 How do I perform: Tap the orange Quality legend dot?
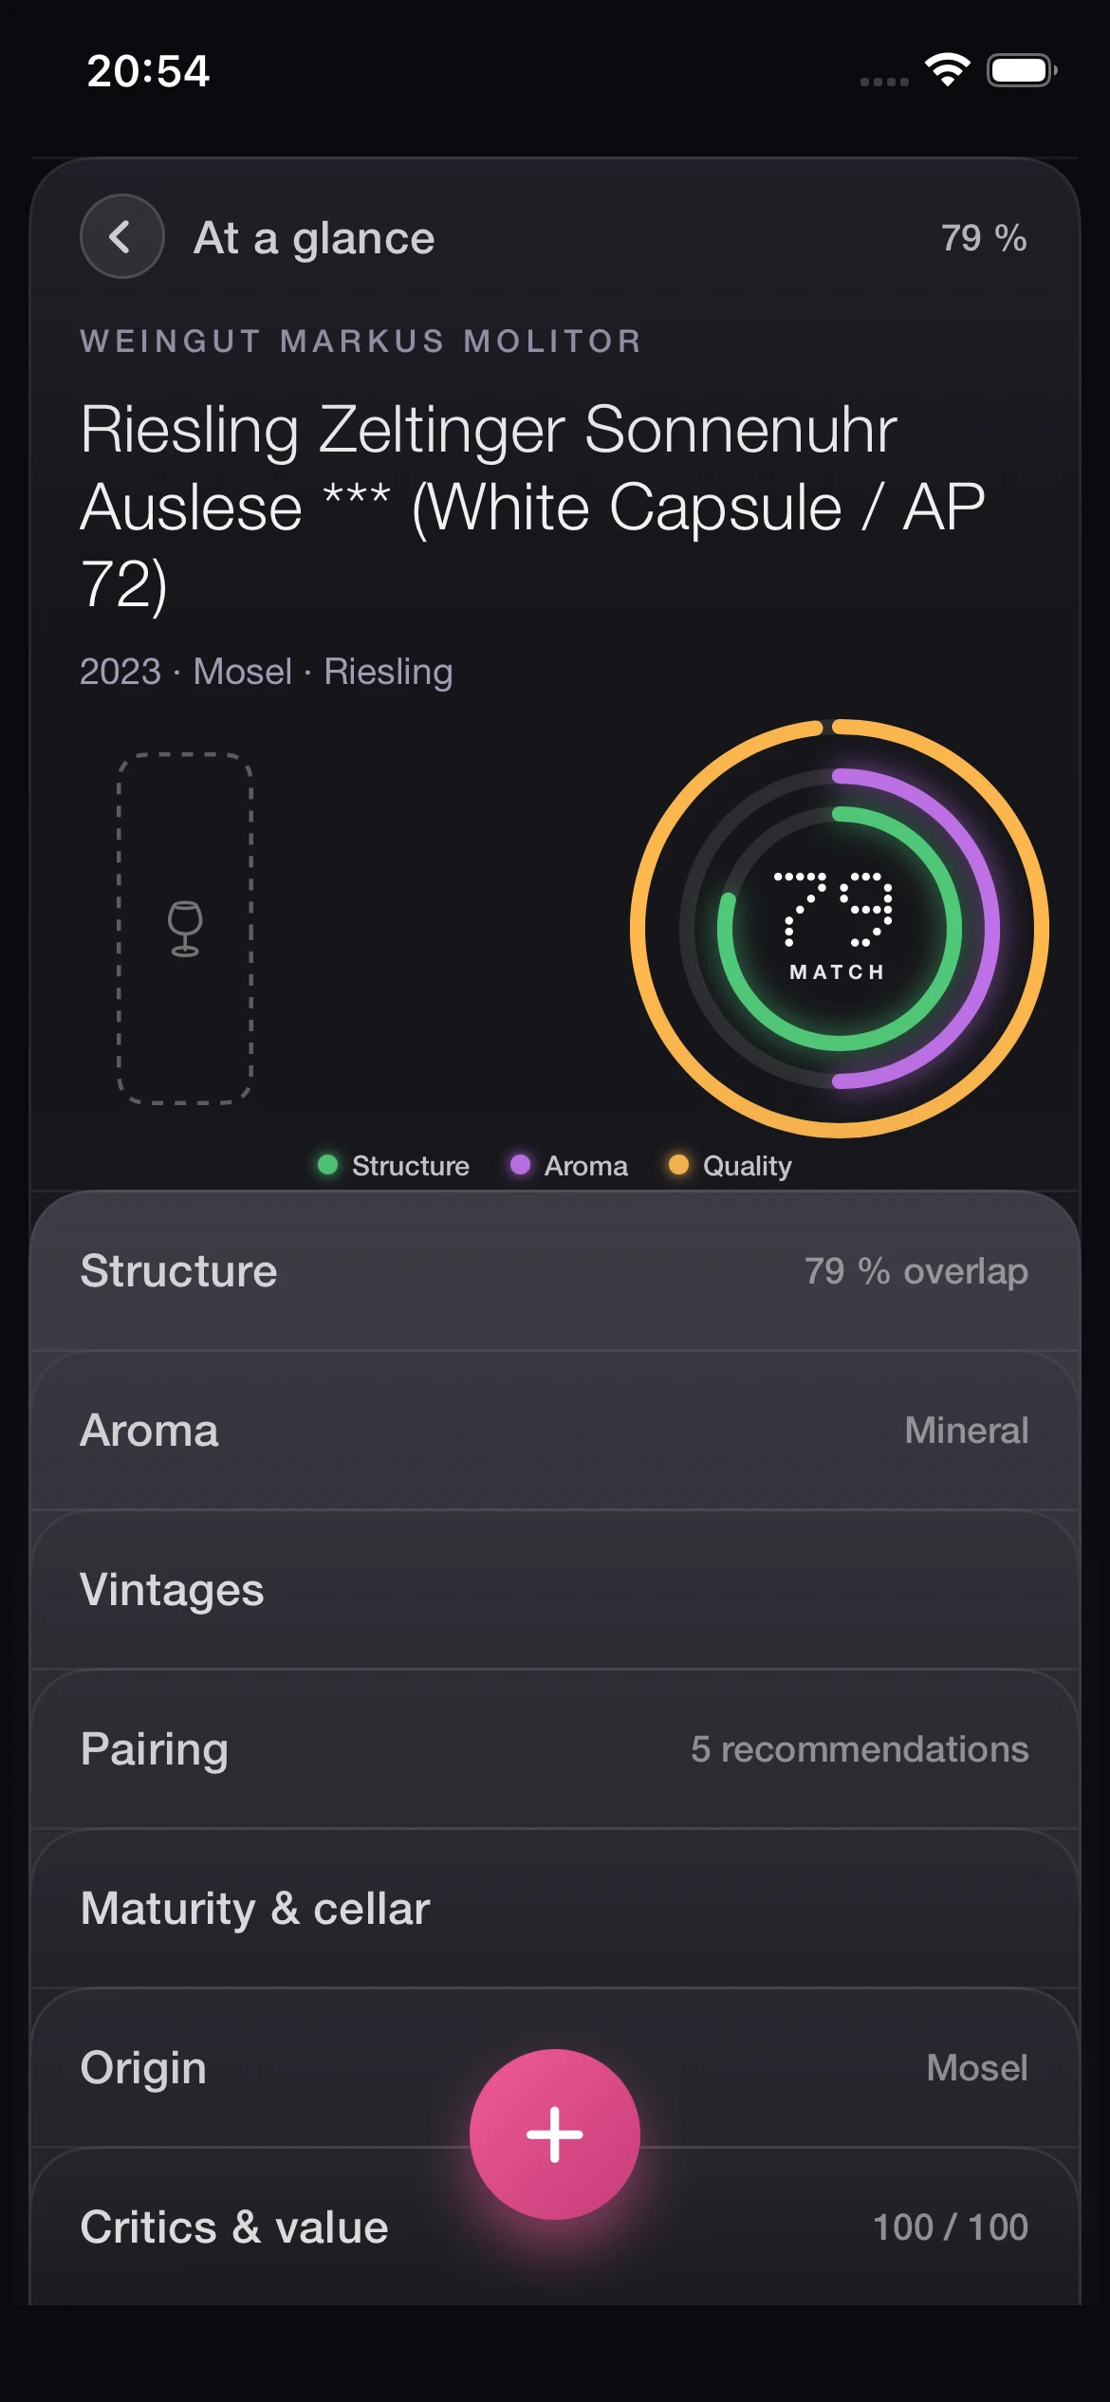[678, 1165]
